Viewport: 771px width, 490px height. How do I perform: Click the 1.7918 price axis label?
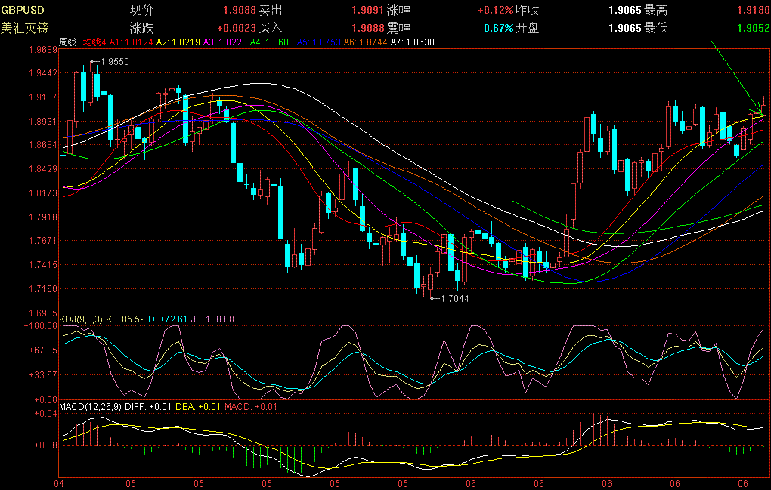43,217
